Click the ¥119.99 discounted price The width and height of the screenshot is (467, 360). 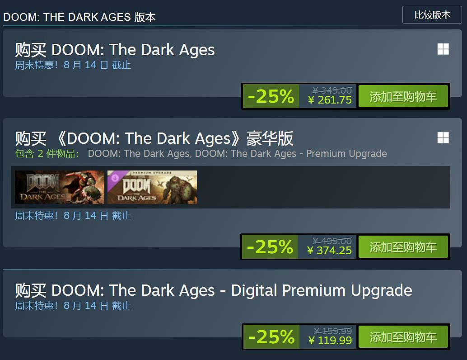tap(330, 341)
